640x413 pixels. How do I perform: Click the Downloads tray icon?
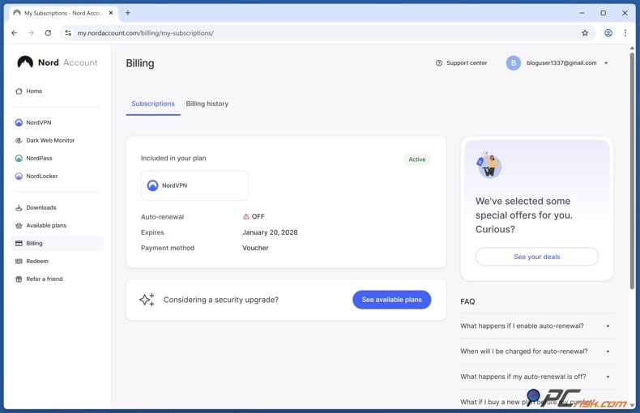point(19,208)
